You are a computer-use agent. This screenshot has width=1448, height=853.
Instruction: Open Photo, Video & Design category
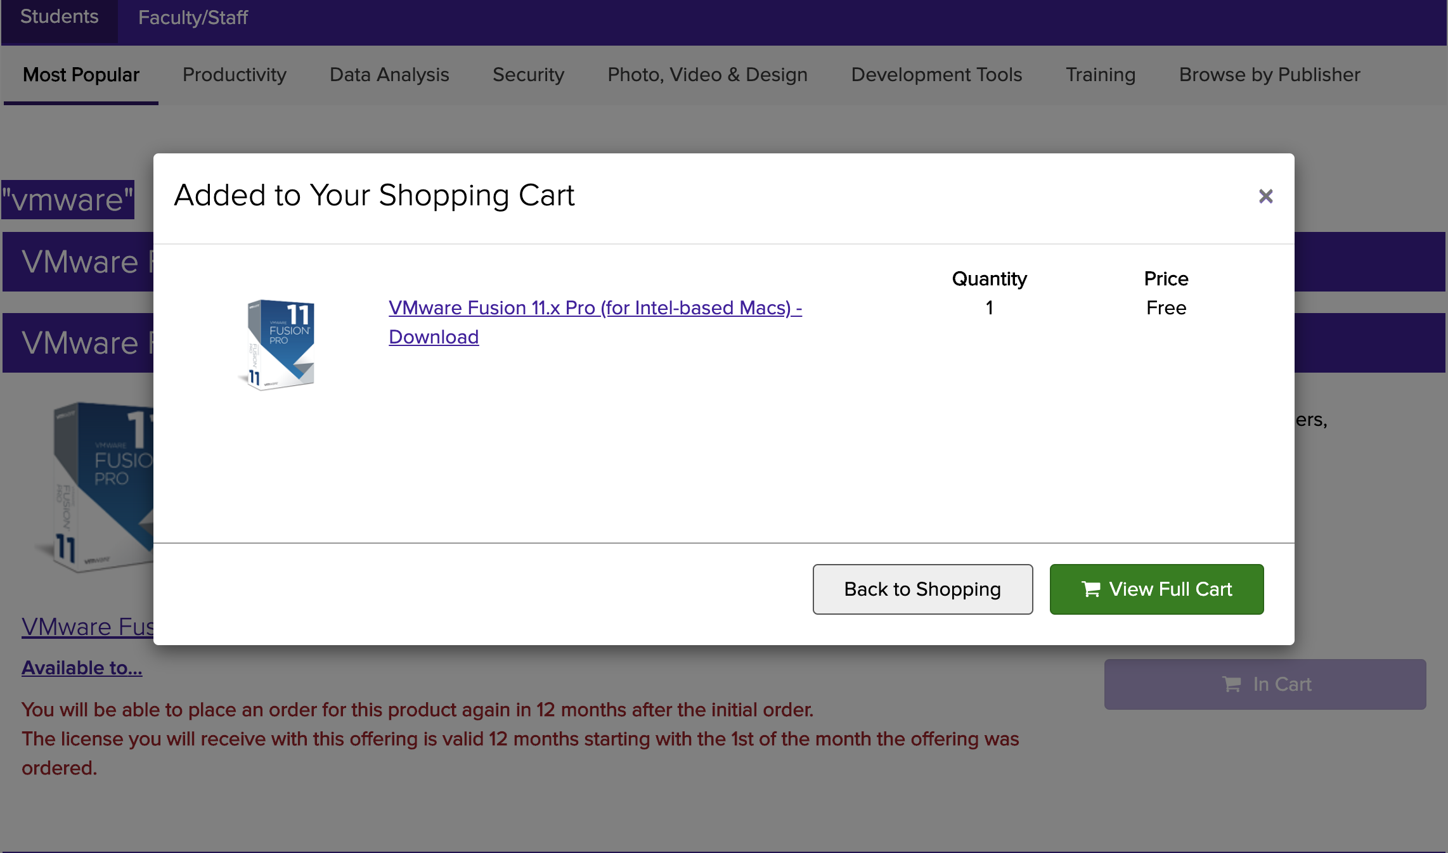(x=708, y=75)
